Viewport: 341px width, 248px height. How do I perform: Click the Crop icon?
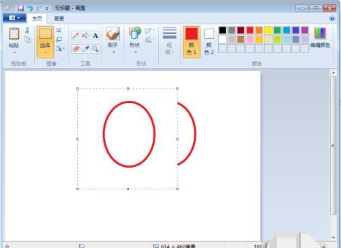point(59,30)
